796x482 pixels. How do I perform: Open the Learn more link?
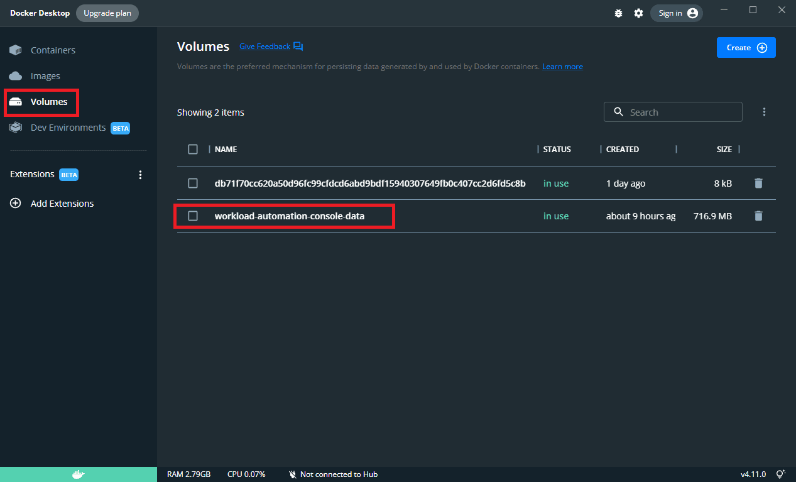562,67
